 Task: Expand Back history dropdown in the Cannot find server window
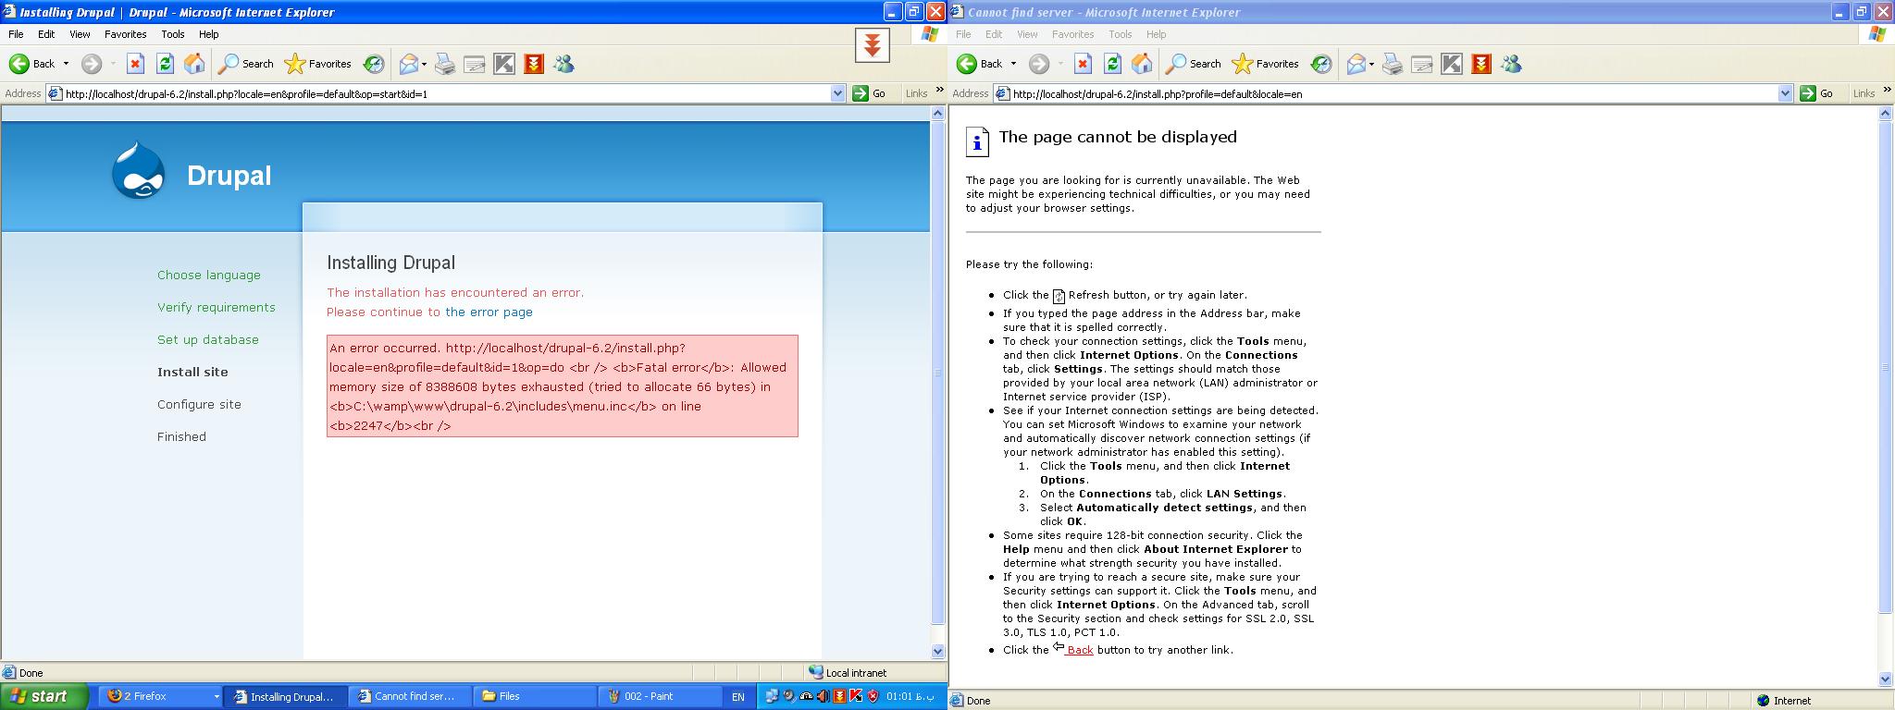(1013, 64)
